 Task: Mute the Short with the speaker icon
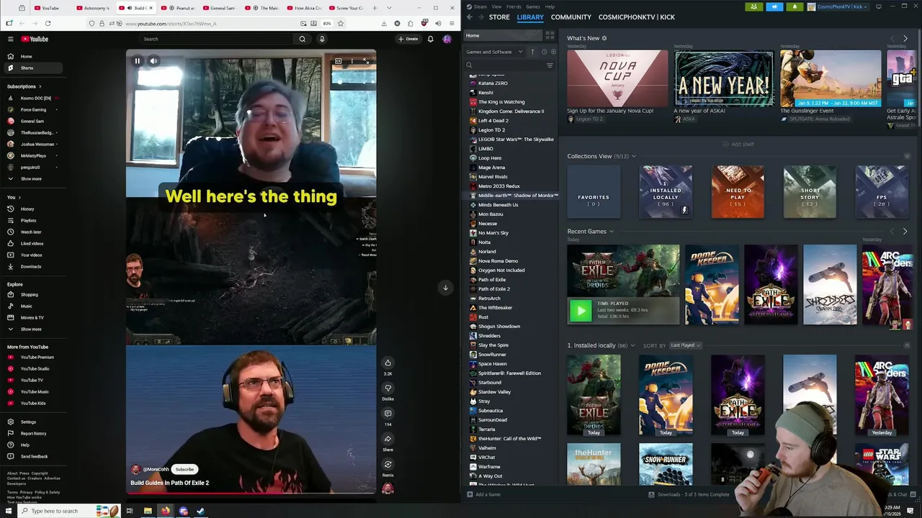153,61
